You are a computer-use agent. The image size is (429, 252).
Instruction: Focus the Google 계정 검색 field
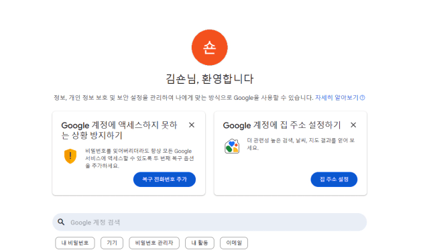[x=210, y=223]
